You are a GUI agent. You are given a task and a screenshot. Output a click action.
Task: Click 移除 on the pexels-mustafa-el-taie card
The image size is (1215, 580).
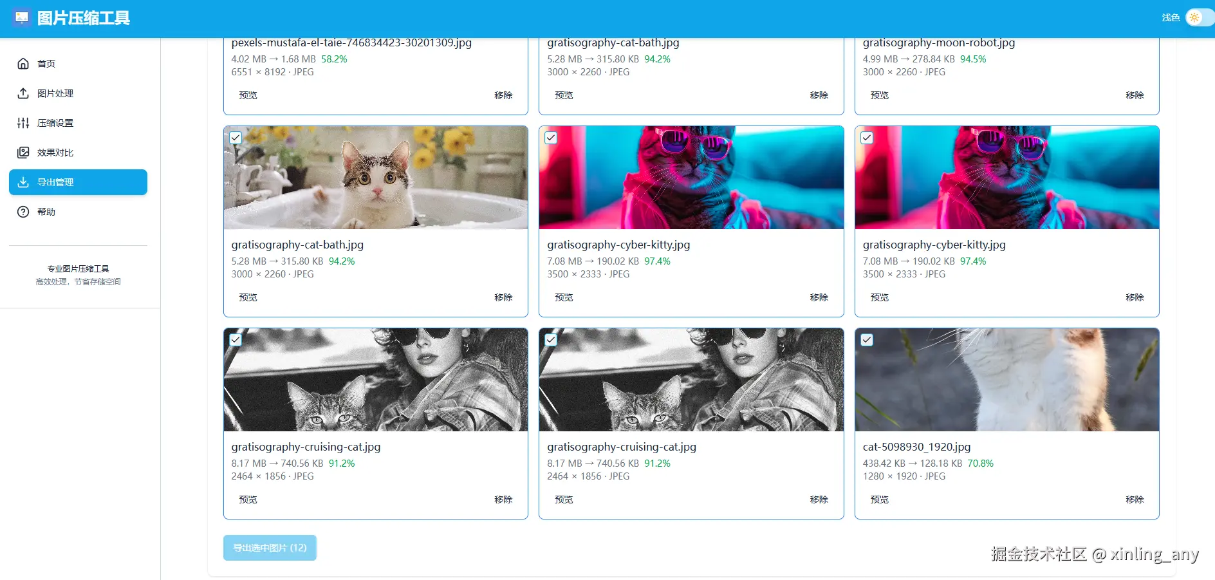503,95
